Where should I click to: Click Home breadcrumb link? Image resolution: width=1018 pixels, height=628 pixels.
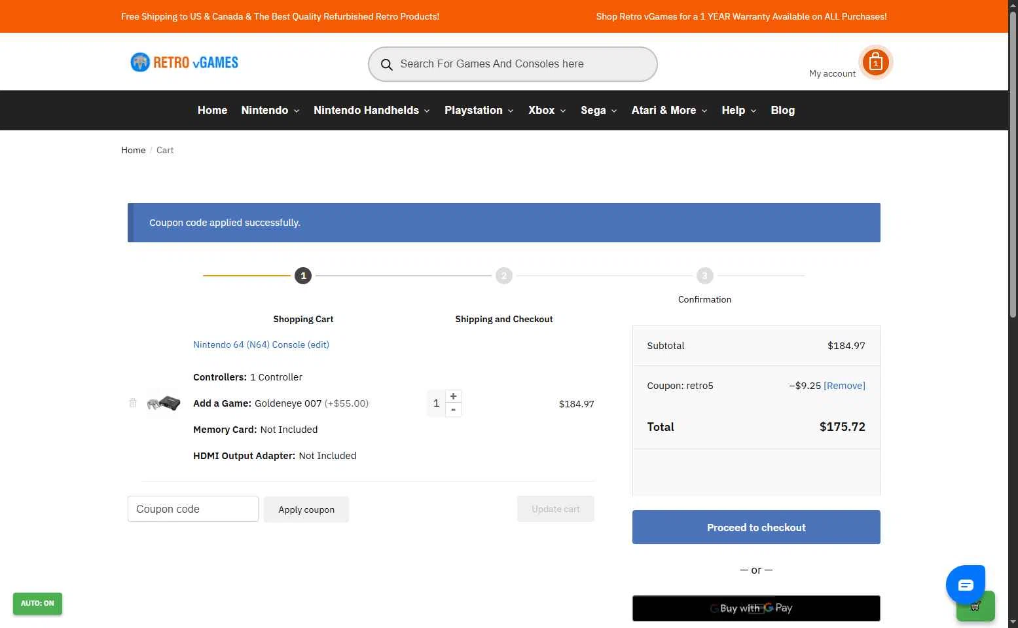(134, 150)
